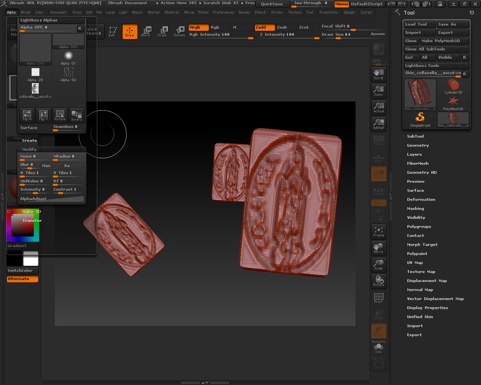
Task: Expand the Geometry section
Action: click(418, 145)
